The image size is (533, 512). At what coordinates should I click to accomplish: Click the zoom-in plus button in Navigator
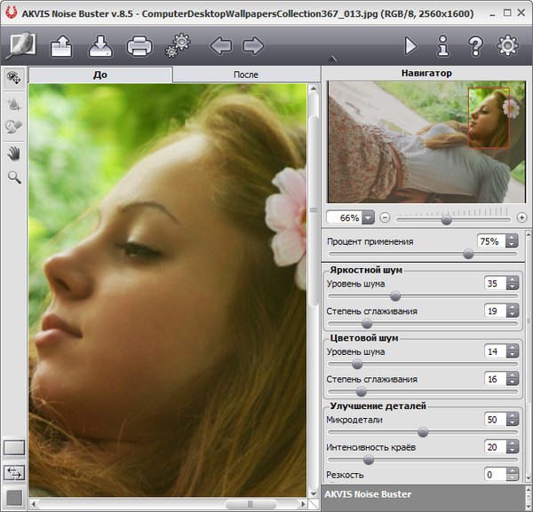(521, 217)
